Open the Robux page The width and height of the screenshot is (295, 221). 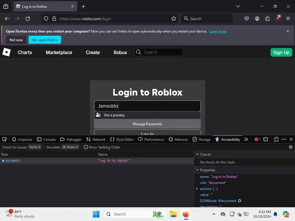pyautogui.click(x=120, y=52)
